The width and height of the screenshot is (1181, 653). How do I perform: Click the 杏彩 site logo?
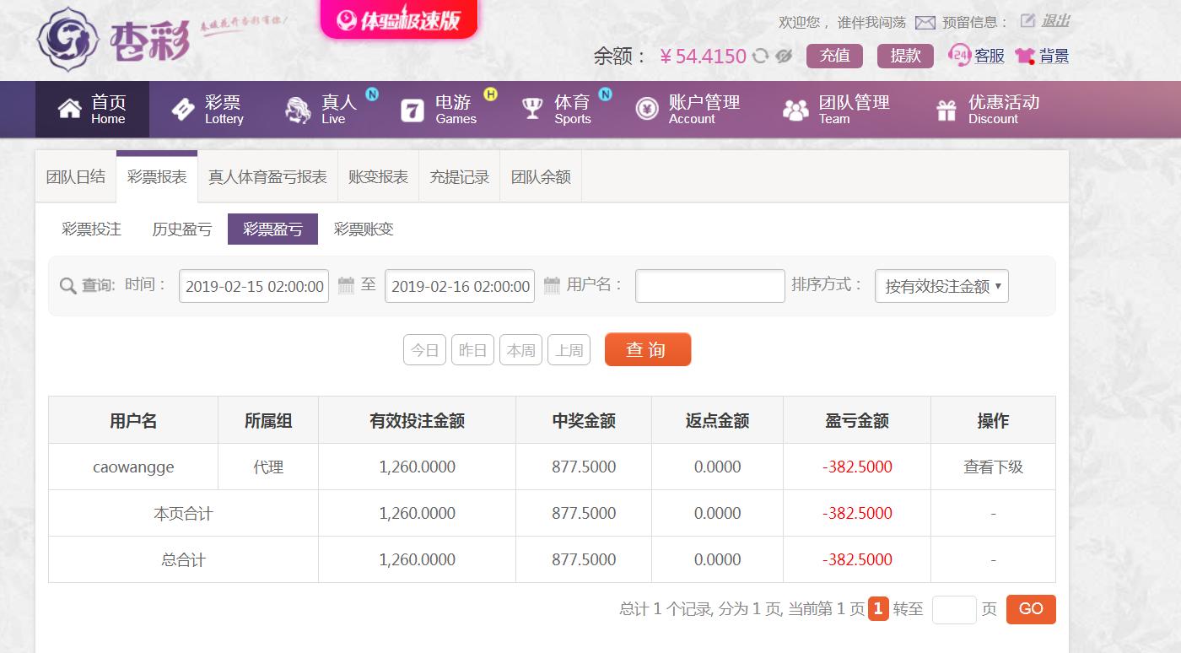tap(114, 40)
